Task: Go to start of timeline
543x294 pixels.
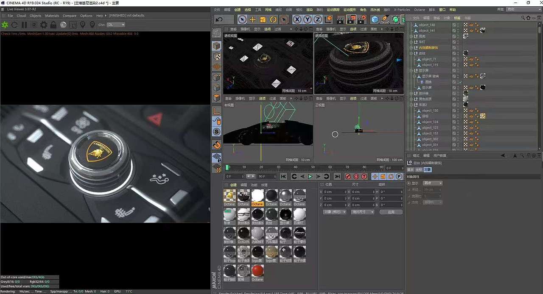Action: (283, 176)
